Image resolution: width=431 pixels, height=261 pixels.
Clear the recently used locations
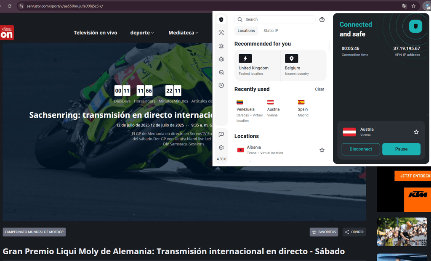click(319, 89)
